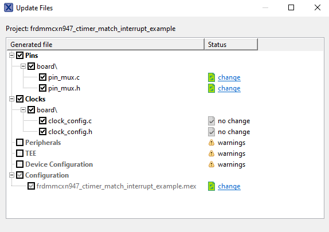Collapse the Pins tree node
The height and width of the screenshot is (232, 329).
tap(11, 56)
